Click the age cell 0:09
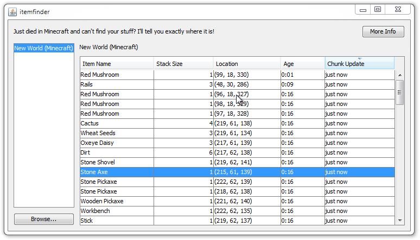Viewport: 420px width, 240px height. point(303,84)
